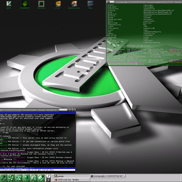Click the green home folder panel icon
Screen dimensions: 182x182
(19, 178)
